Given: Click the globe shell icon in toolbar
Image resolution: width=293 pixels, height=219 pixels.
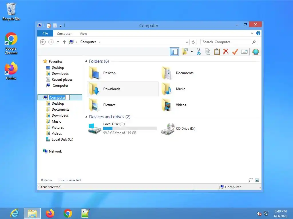Looking at the screenshot, I should pyautogui.click(x=256, y=52).
